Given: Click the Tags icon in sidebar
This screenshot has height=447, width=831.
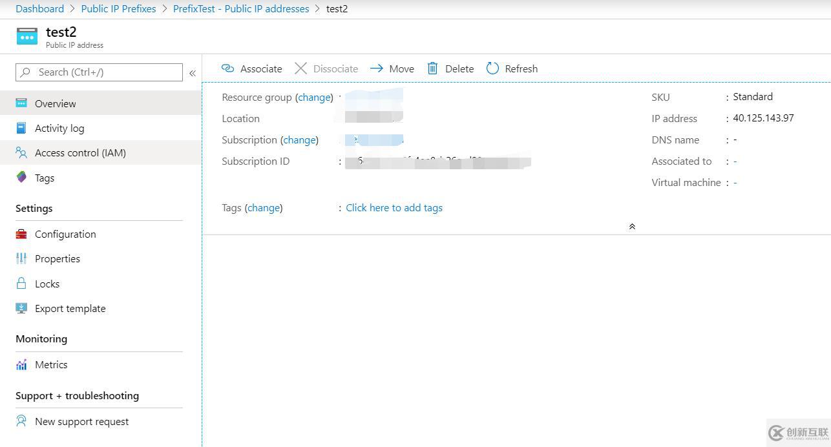Looking at the screenshot, I should (21, 178).
